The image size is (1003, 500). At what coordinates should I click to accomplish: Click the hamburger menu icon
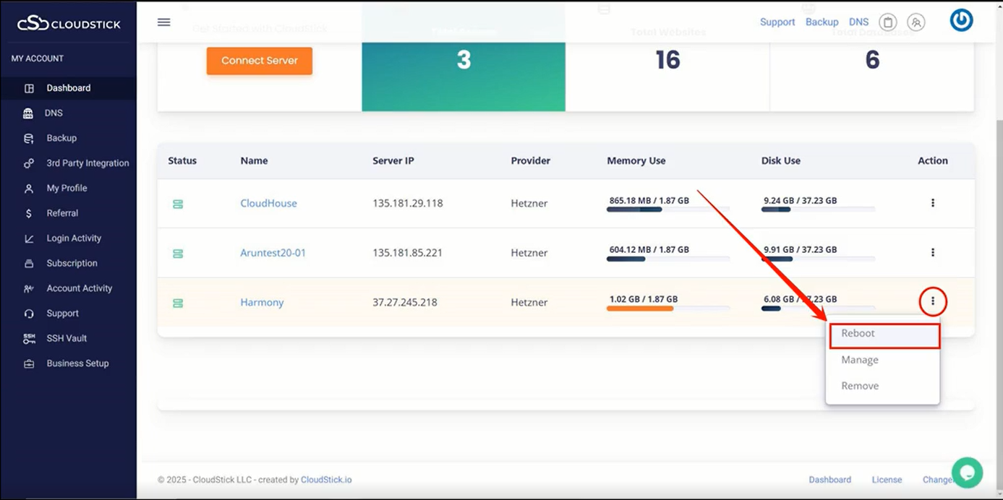[164, 22]
